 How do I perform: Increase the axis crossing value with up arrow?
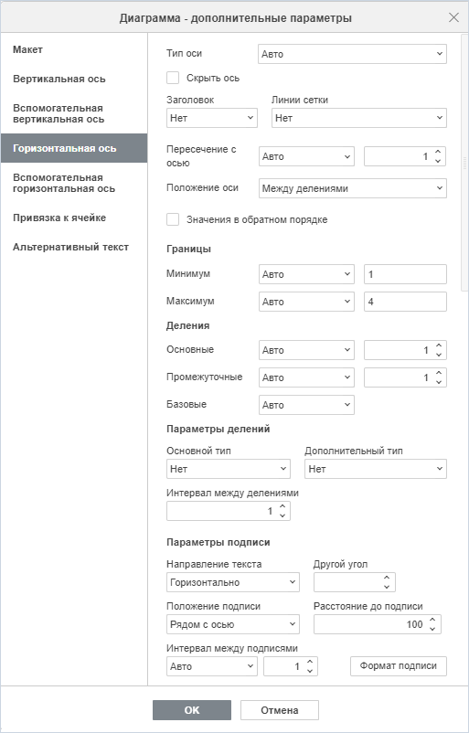pyautogui.click(x=438, y=152)
